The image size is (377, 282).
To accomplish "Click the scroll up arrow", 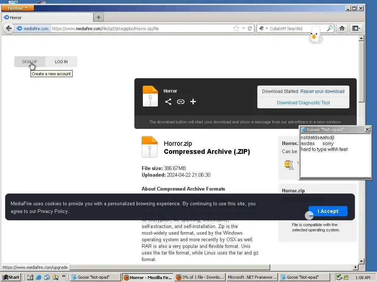I will [361, 38].
